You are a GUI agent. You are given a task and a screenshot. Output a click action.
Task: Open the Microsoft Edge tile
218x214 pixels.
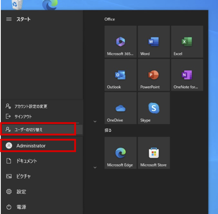click(120, 153)
